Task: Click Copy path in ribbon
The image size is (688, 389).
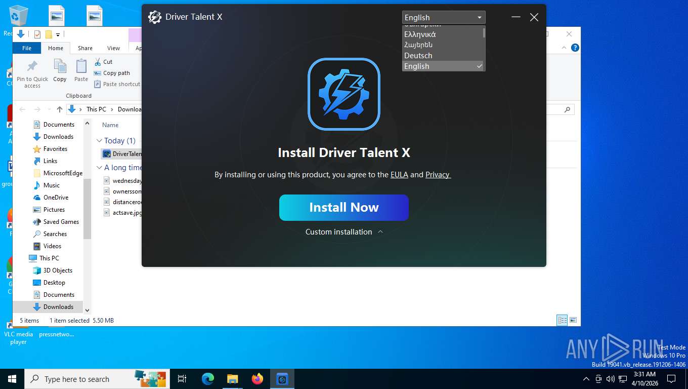Action: (x=112, y=73)
